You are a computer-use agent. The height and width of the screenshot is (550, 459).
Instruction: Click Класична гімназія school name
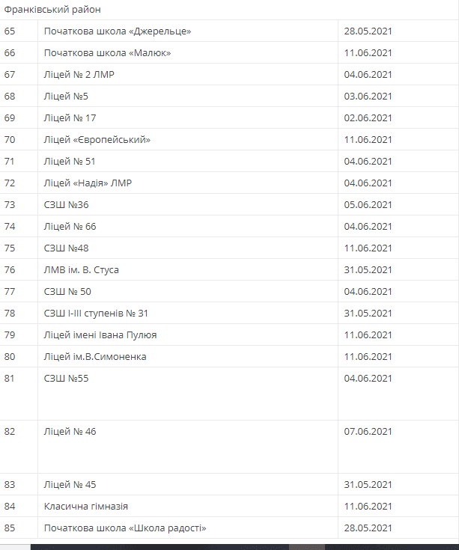86,507
